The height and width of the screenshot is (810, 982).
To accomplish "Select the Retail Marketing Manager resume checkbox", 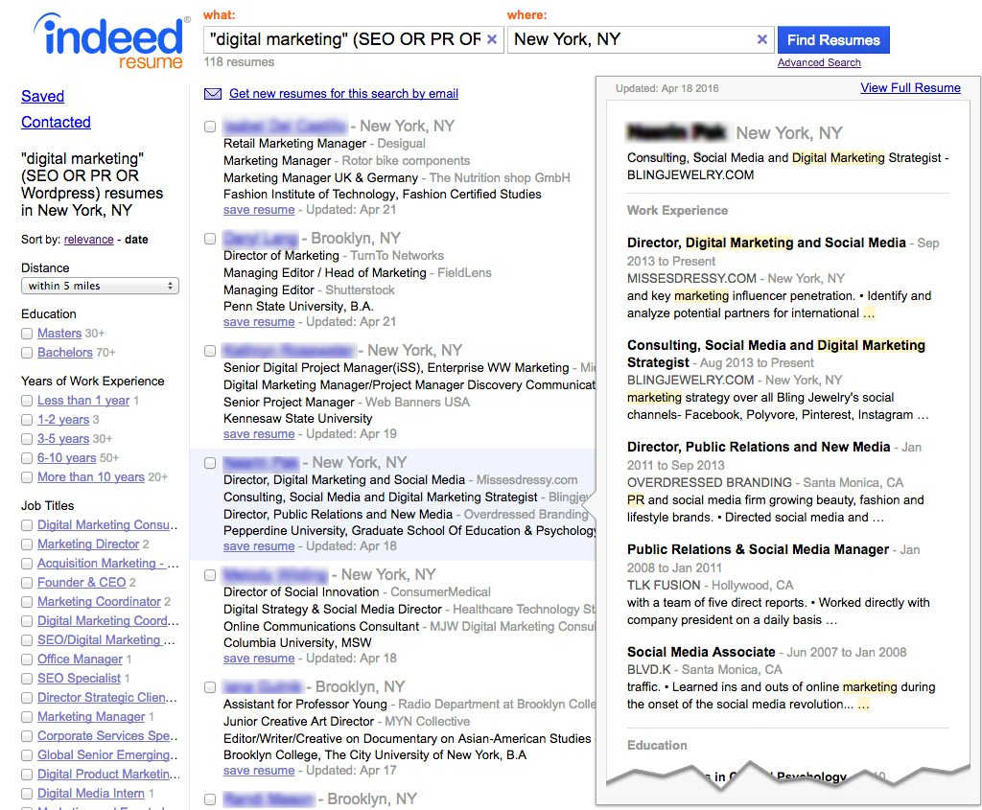I will [210, 127].
